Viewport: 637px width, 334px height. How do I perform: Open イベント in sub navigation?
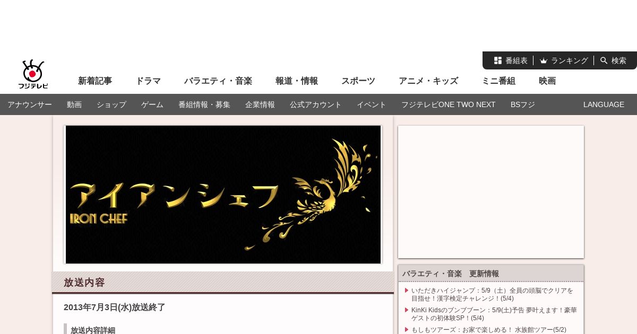pos(372,104)
